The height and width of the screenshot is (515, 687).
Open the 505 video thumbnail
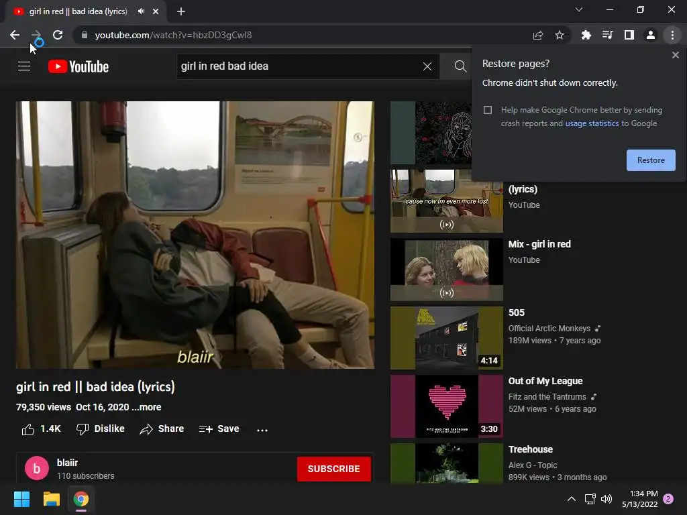(446, 338)
